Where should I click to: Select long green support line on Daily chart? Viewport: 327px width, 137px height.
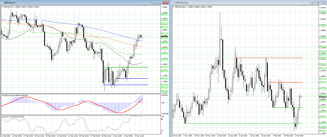click(244, 124)
